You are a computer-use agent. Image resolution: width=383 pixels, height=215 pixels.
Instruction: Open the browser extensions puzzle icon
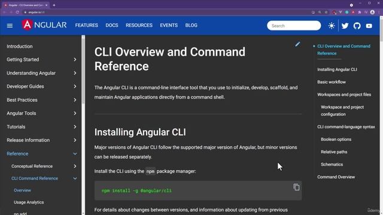360,12
